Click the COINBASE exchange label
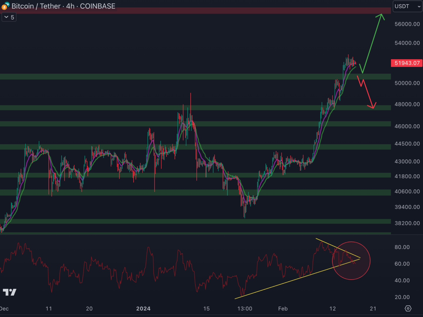Screen dimensions: 423x317 (98, 6)
